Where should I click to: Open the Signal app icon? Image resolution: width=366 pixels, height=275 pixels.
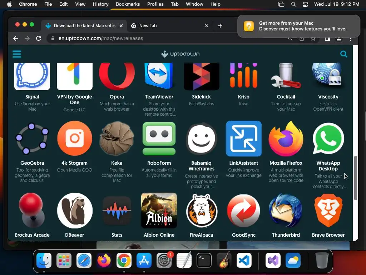[32, 77]
